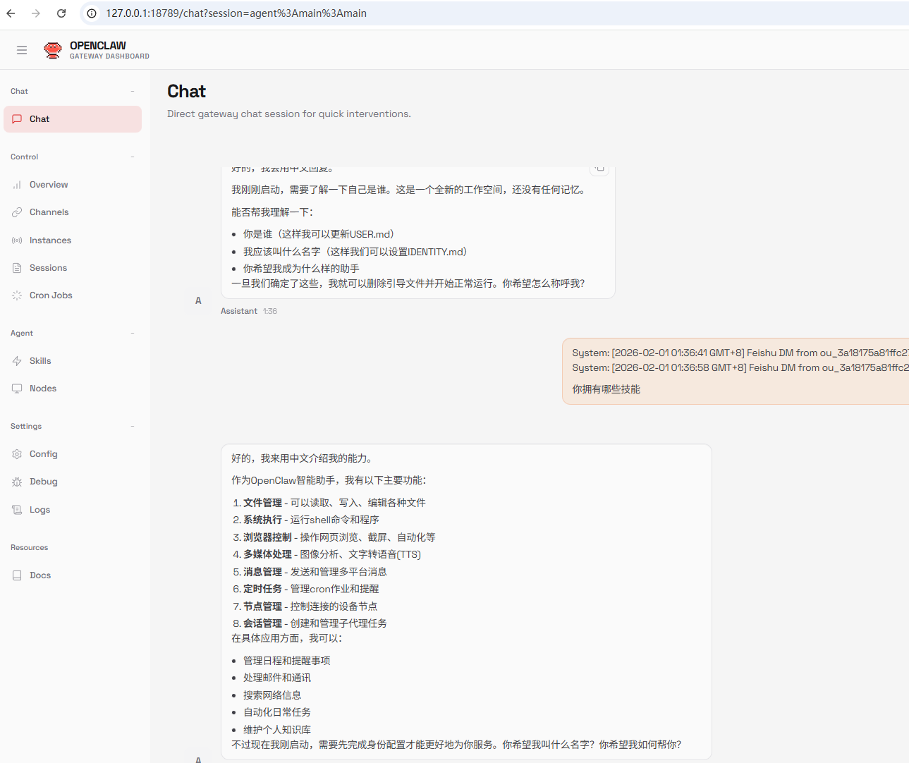The width and height of the screenshot is (909, 763).
Task: Click first System Feishu DM line 01:36:41
Action: pos(740,353)
